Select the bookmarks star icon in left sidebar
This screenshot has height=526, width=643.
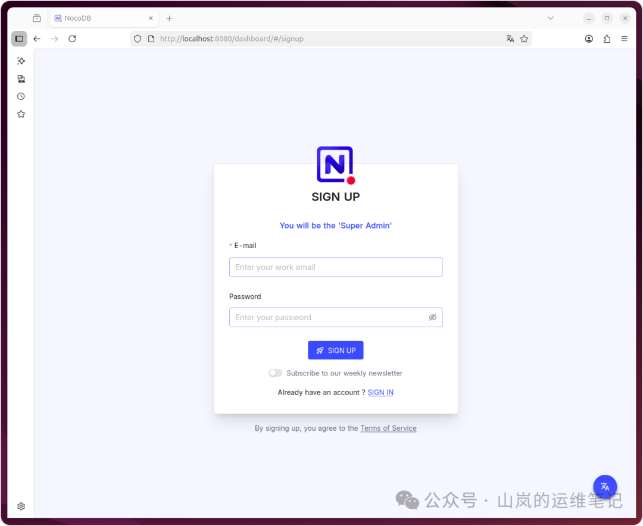(21, 114)
